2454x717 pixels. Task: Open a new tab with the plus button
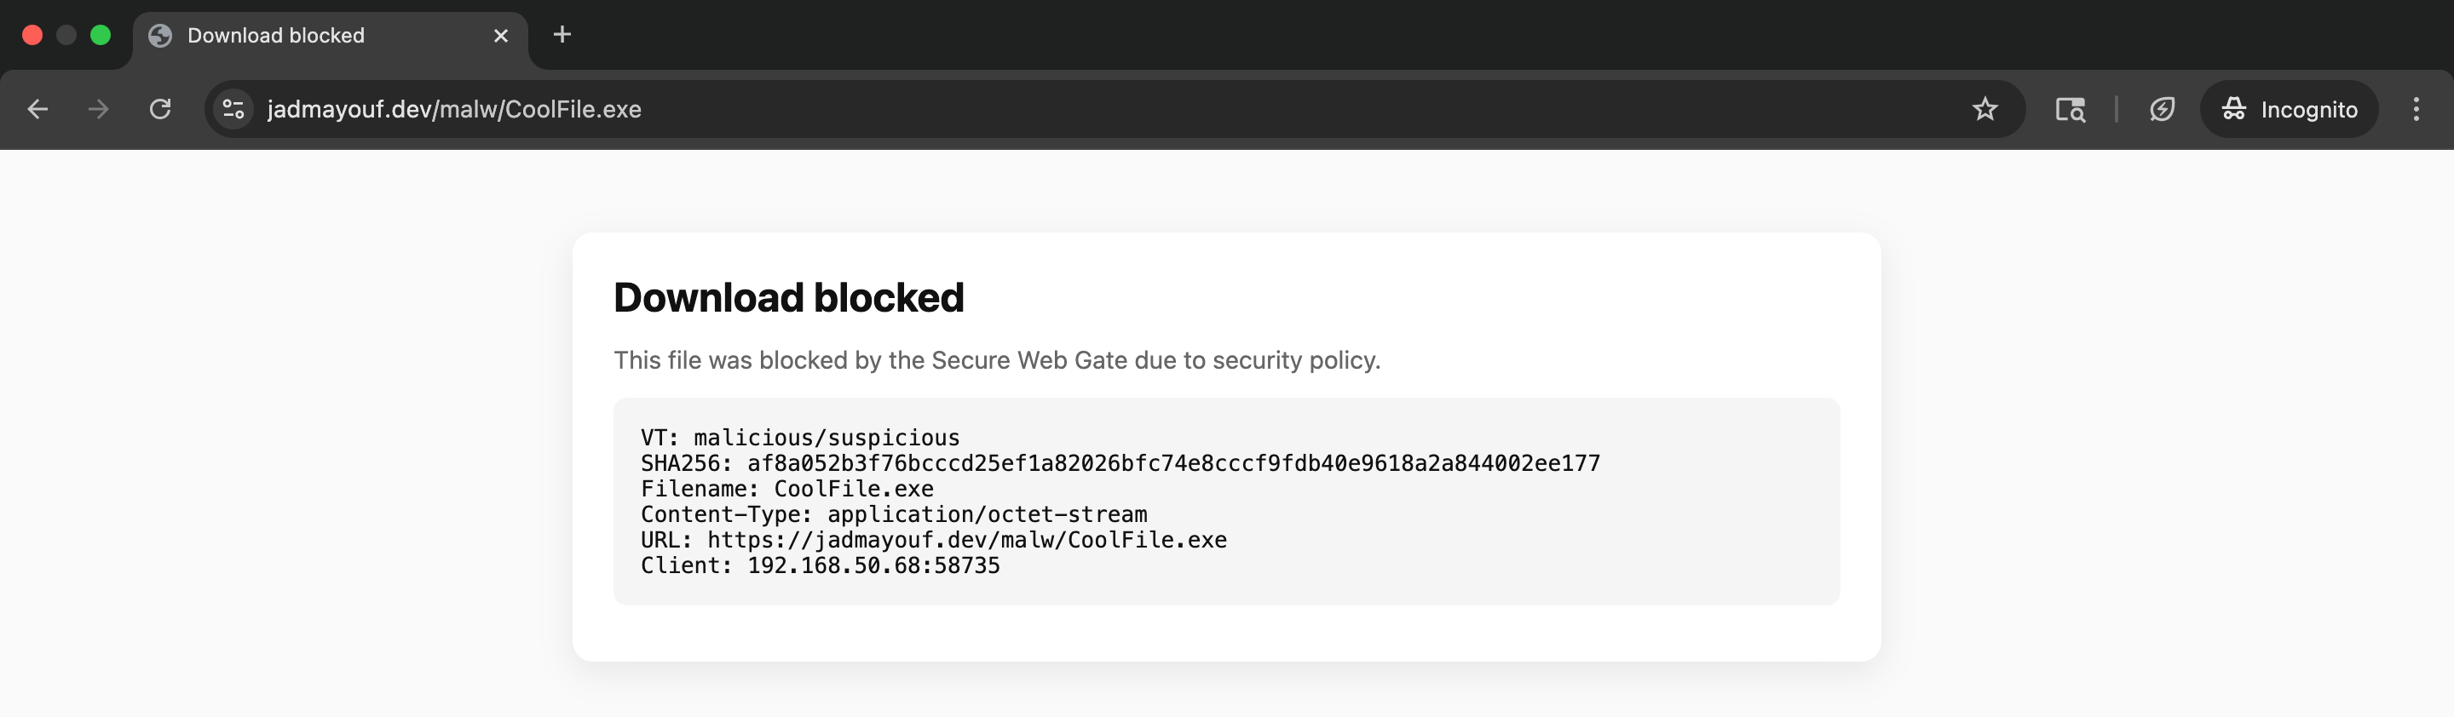coord(562,34)
